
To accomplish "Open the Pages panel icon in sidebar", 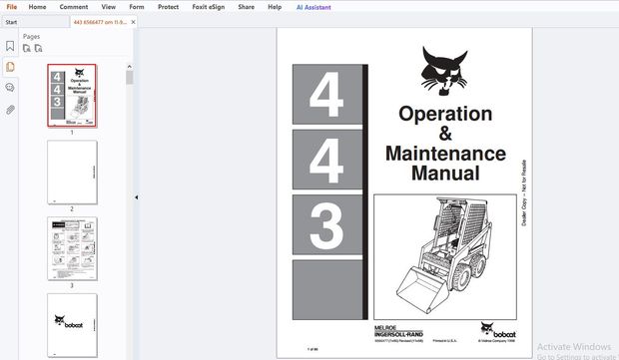I will [x=10, y=67].
